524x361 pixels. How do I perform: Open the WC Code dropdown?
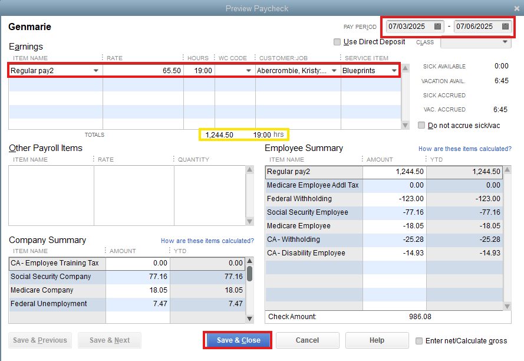[248, 71]
